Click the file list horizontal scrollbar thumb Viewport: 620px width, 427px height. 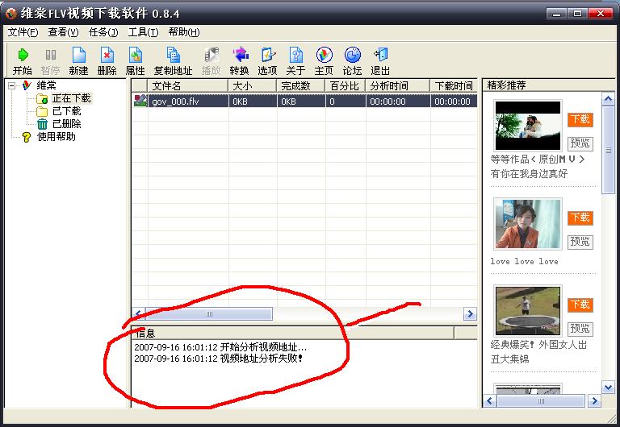pyautogui.click(x=209, y=313)
